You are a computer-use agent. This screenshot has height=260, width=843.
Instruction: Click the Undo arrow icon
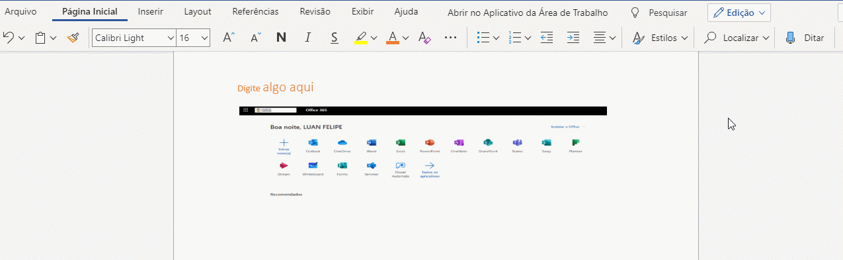point(9,38)
